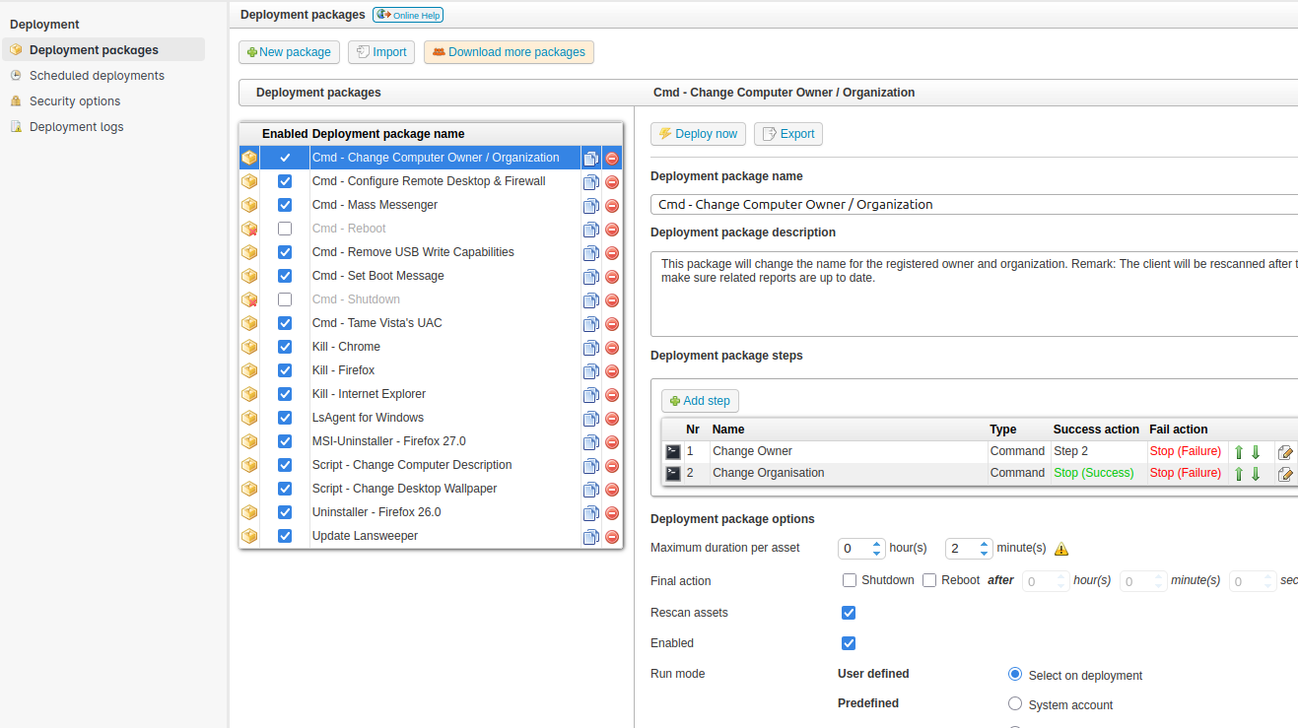Increase the maximum duration hours stepper
The height and width of the screenshot is (728, 1298).
877,543
